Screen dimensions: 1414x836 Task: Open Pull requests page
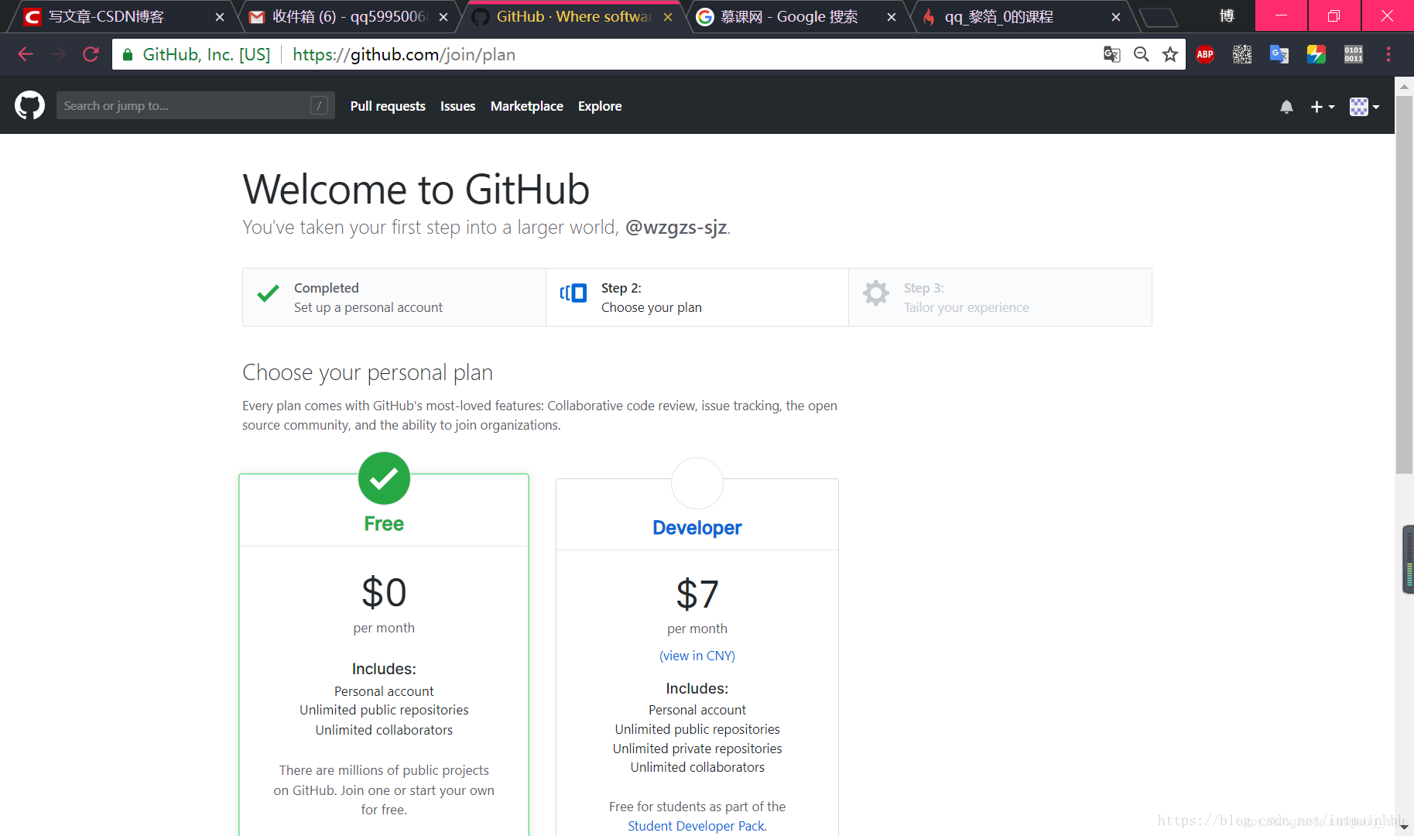[x=388, y=106]
